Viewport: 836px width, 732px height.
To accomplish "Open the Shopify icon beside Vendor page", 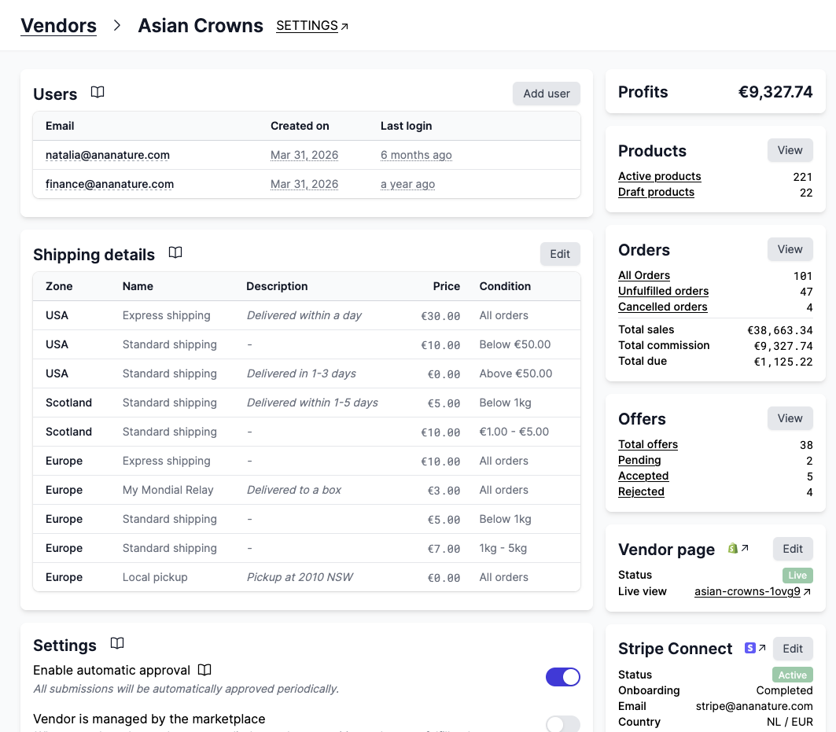I will 733,549.
